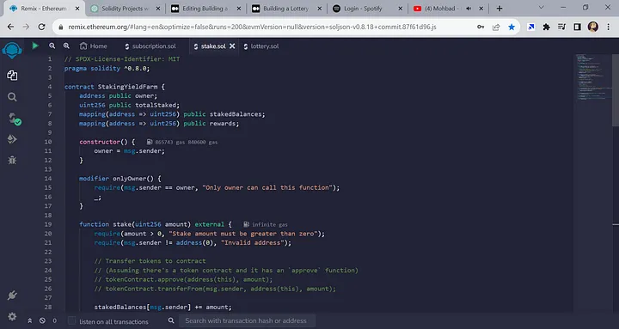Open the password key icon
Viewport: 619px width, 329px height.
(x=481, y=27)
